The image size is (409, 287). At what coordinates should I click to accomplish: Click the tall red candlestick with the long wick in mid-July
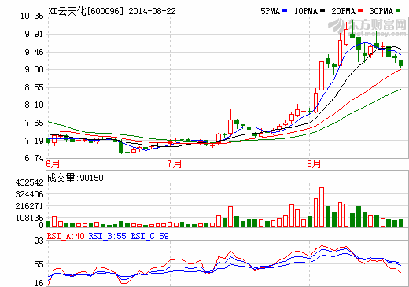point(230,123)
